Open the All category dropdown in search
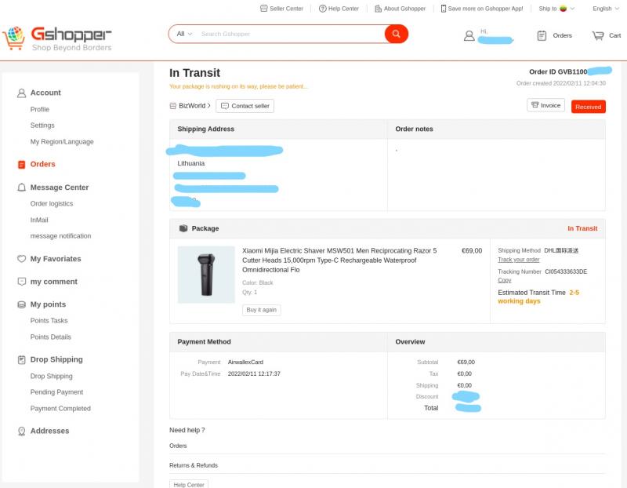This screenshot has height=488, width=627. coord(184,34)
